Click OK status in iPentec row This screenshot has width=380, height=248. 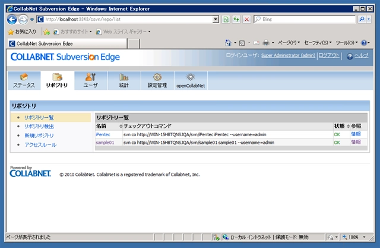coord(337,134)
